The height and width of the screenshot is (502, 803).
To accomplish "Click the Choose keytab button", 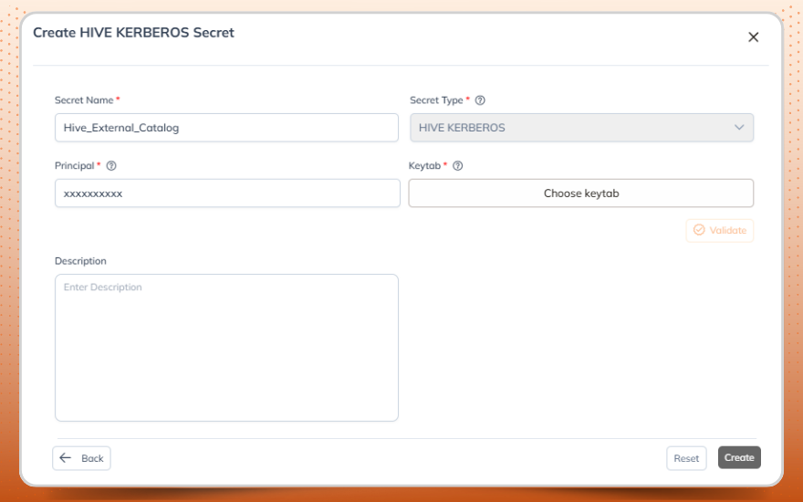I will tap(580, 193).
